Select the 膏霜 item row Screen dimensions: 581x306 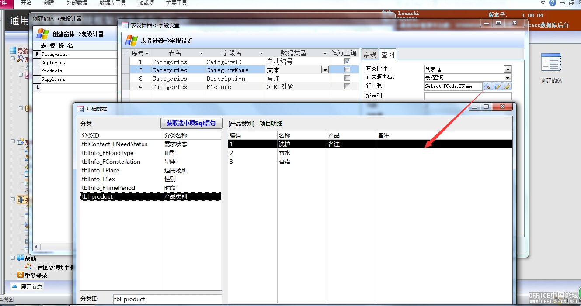pyautogui.click(x=370, y=162)
